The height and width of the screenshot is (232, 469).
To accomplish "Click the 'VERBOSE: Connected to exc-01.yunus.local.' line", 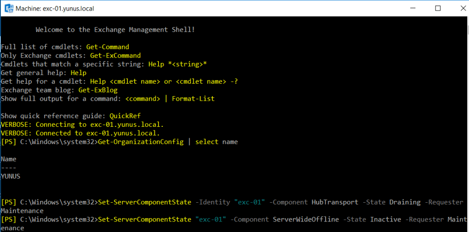I will [81, 133].
